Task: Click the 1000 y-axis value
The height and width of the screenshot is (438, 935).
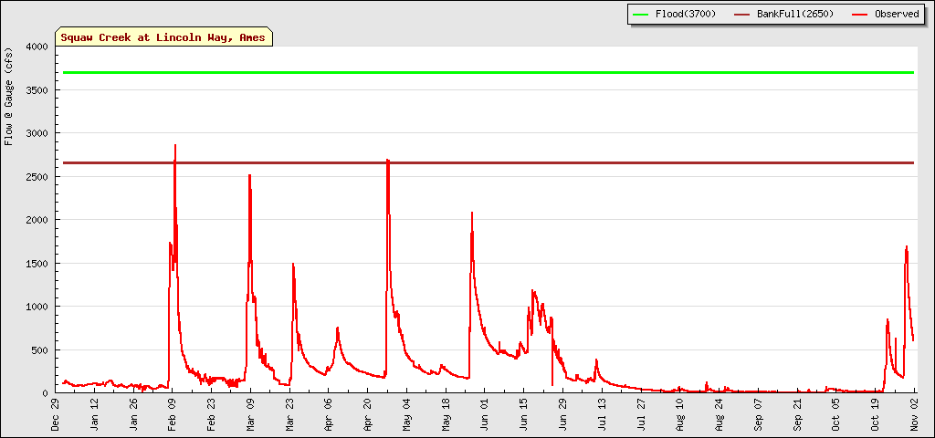Action: [x=38, y=307]
